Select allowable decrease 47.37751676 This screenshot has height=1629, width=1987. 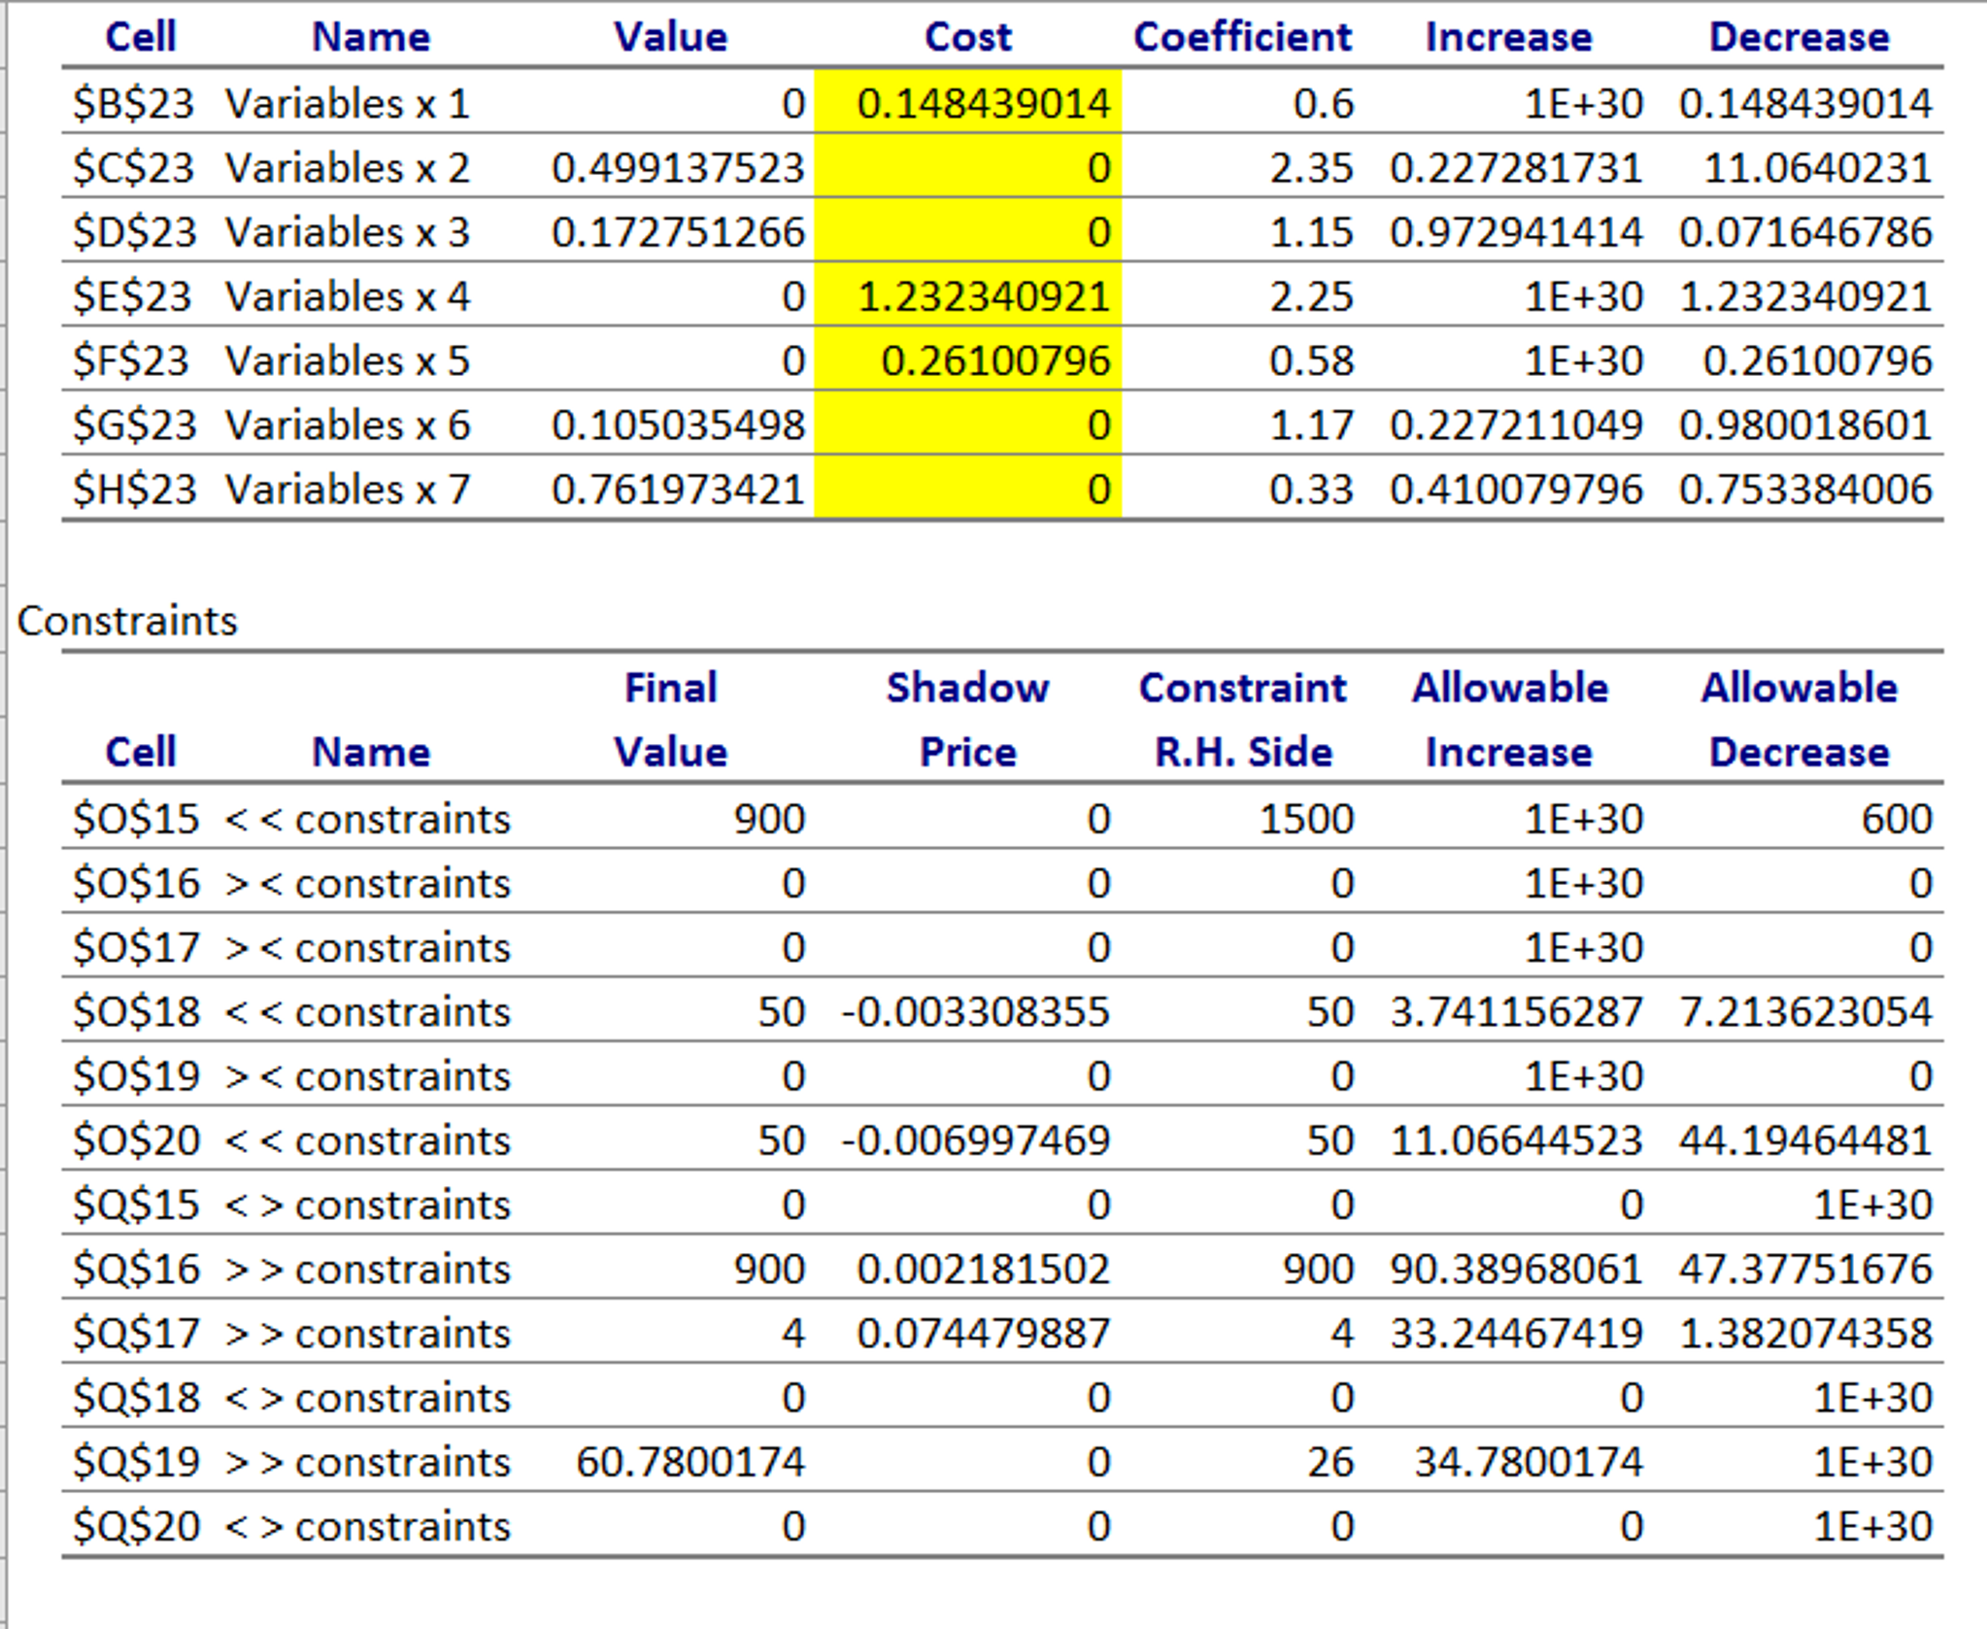coord(1805,1270)
